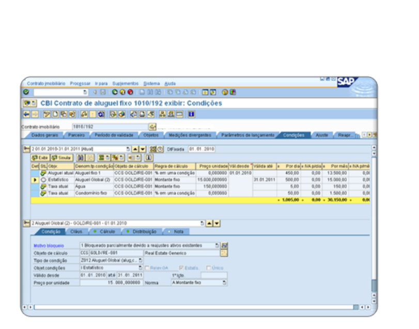Click the bottom horizontal scrollbar track

coord(194,307)
